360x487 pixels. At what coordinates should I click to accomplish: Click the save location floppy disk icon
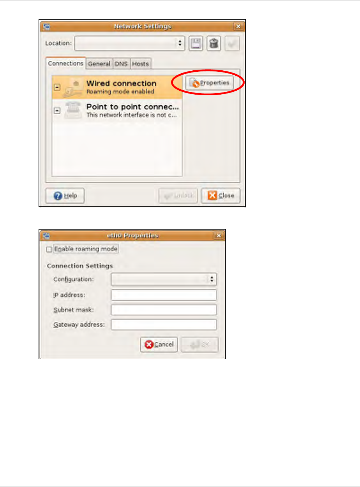(196, 44)
